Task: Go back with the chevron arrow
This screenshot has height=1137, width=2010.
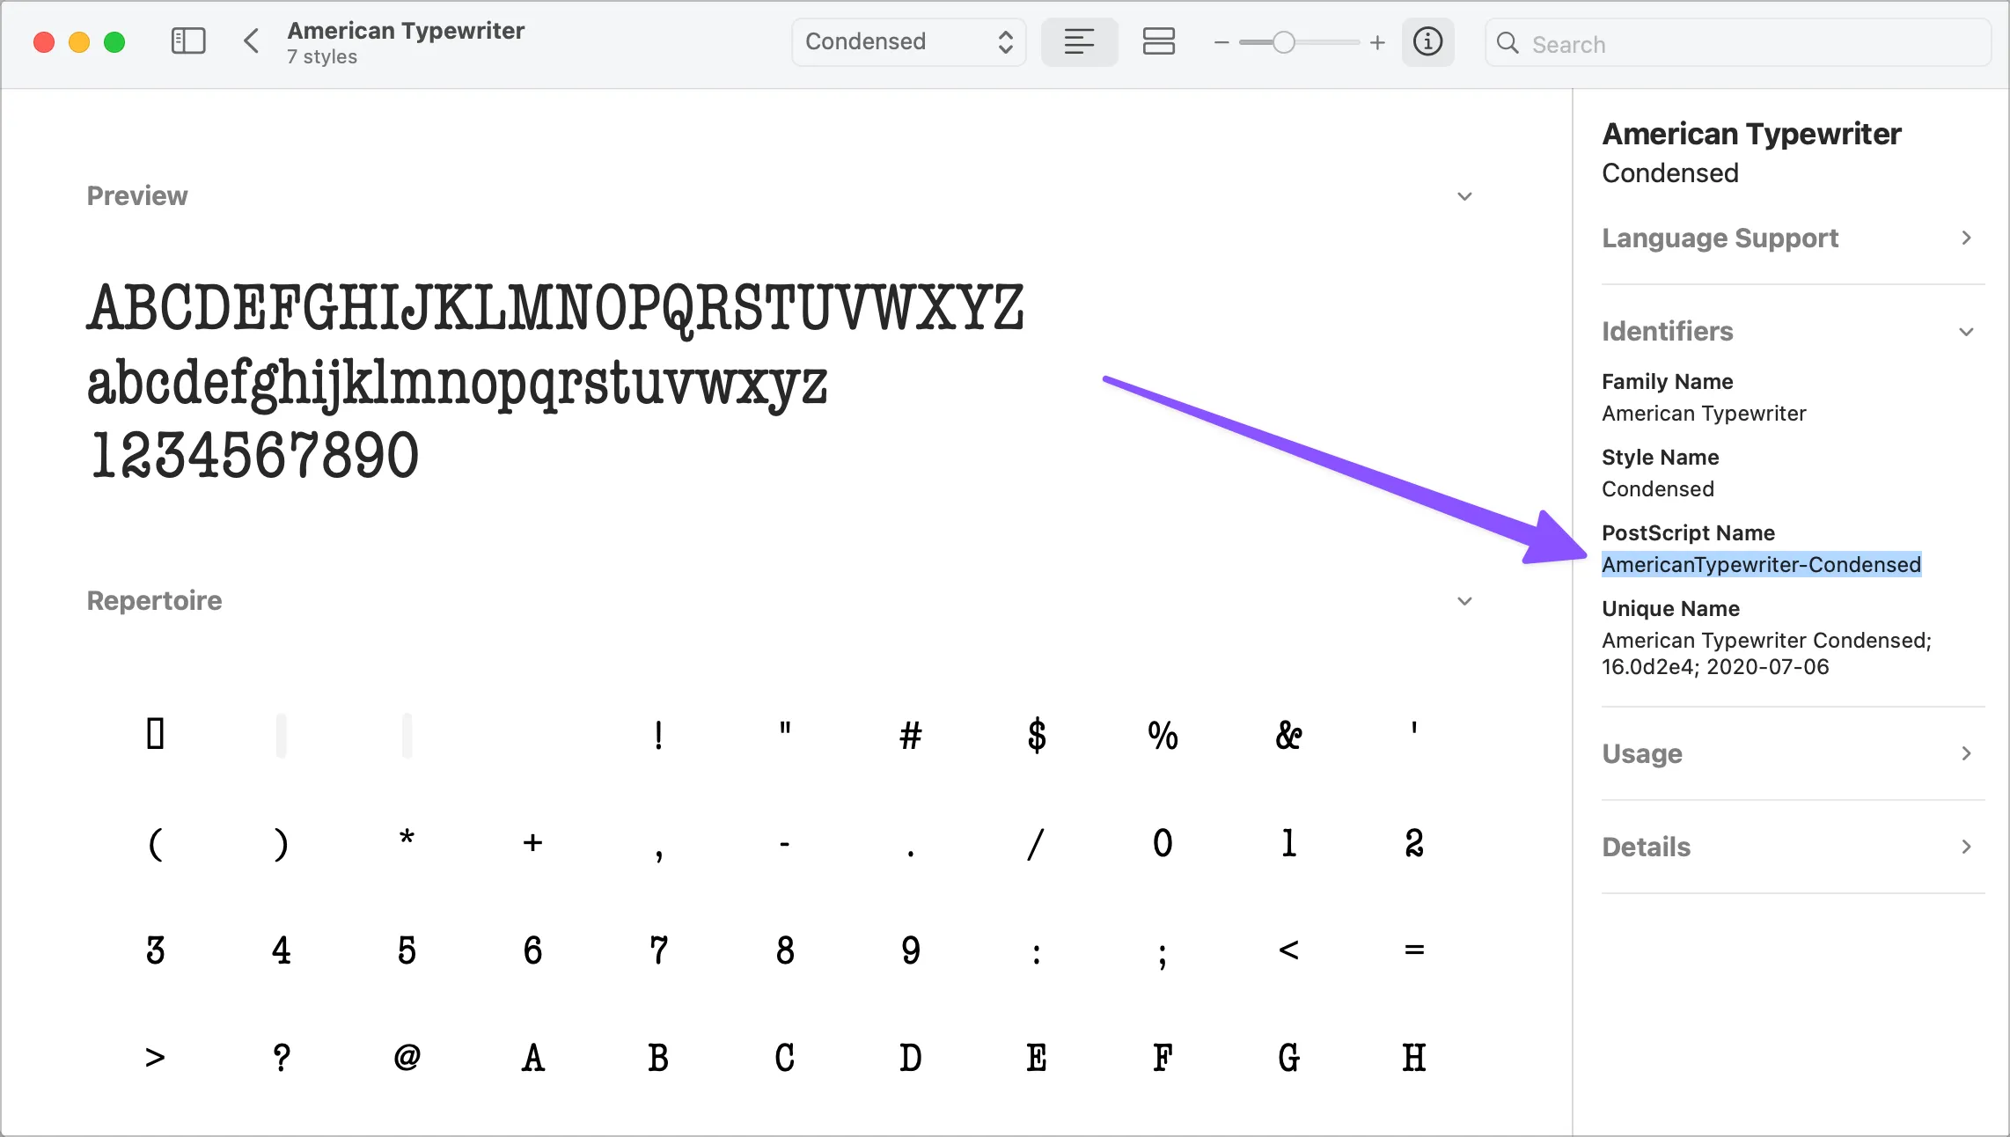Action: click(251, 41)
